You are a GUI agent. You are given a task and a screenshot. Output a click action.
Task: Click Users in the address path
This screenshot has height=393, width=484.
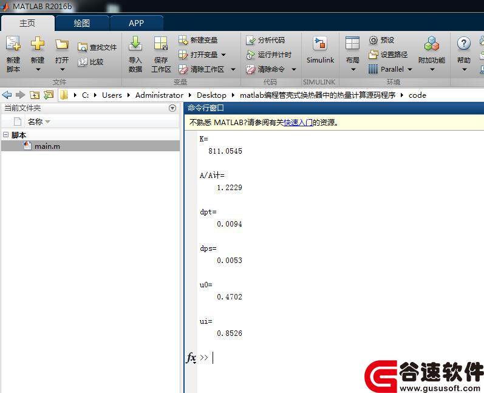point(112,95)
